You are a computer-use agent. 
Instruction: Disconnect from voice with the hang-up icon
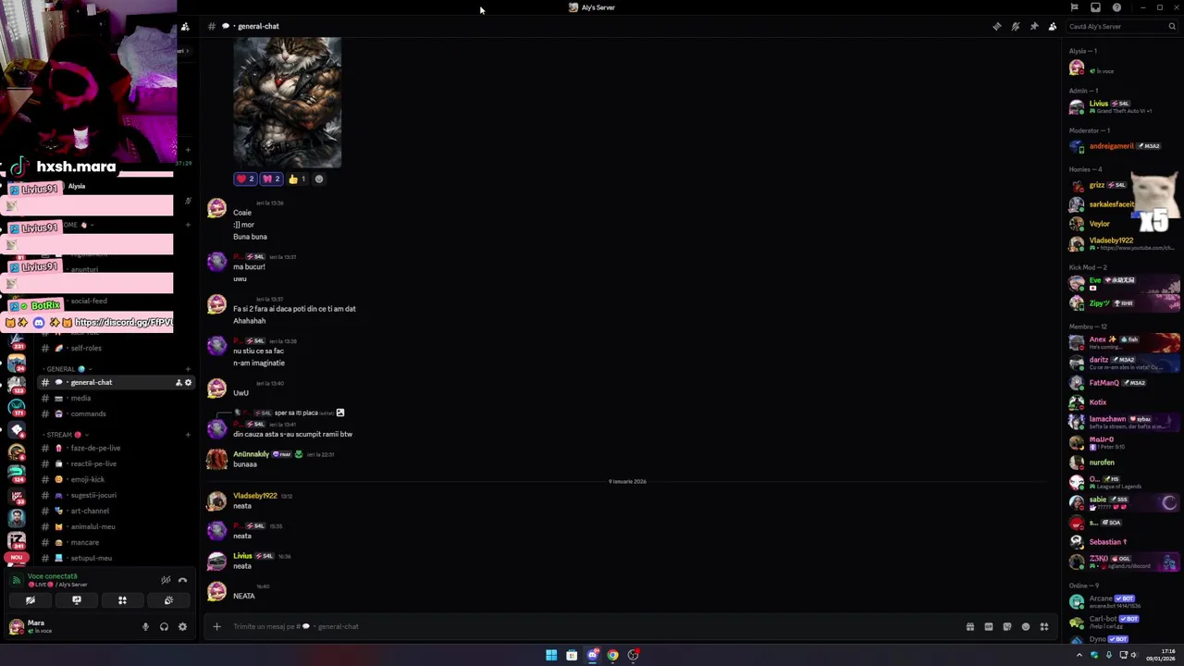[182, 580]
